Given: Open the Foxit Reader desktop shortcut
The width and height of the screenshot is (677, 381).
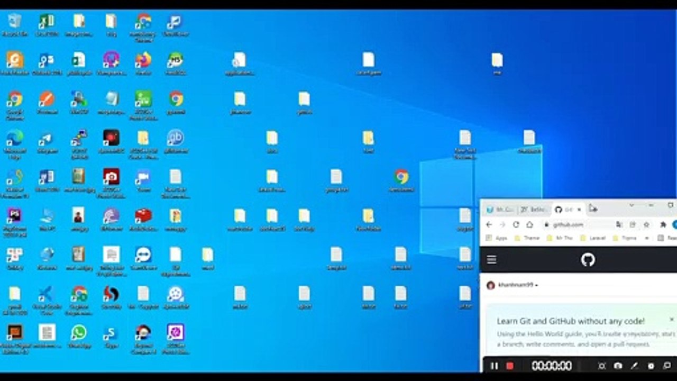Looking at the screenshot, I should pos(15,63).
